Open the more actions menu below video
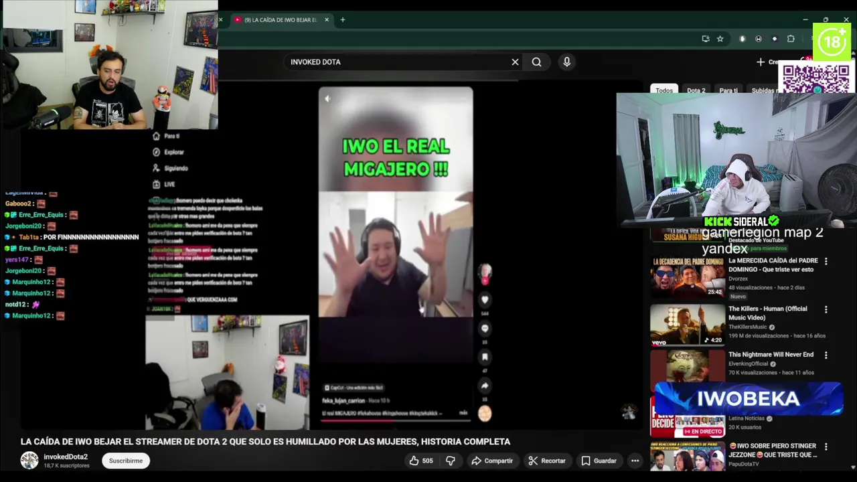Viewport: 857px width, 482px height. pos(635,461)
